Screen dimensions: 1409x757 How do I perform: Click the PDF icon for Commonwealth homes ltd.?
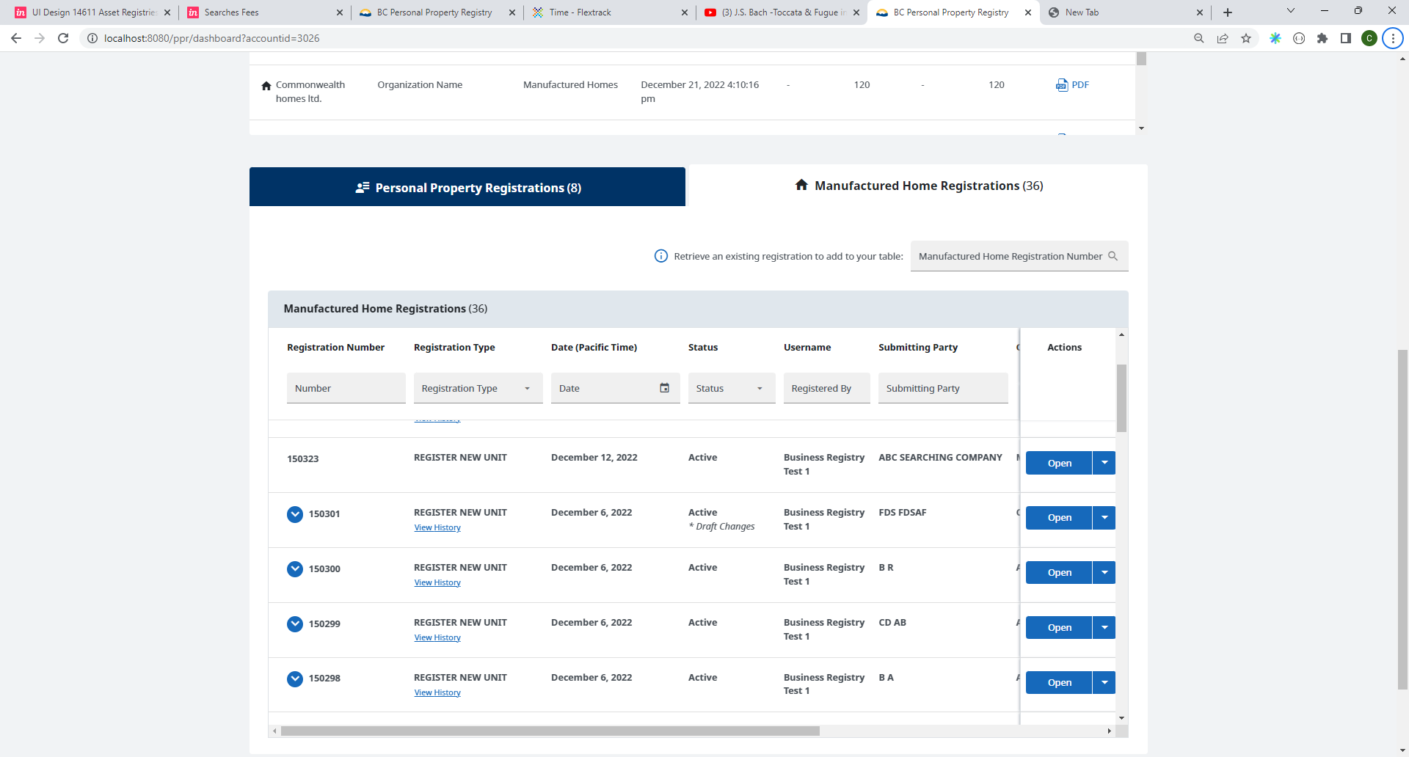1063,84
